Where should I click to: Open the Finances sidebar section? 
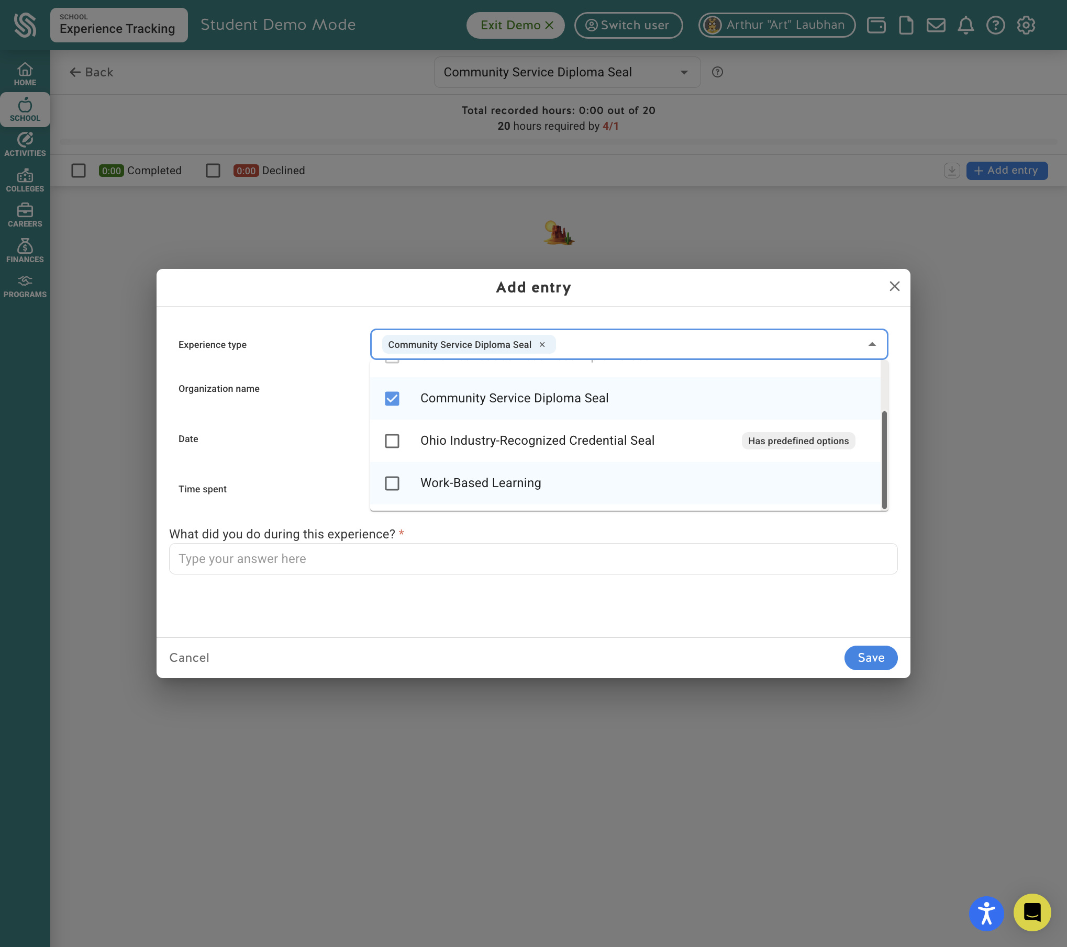pos(25,251)
